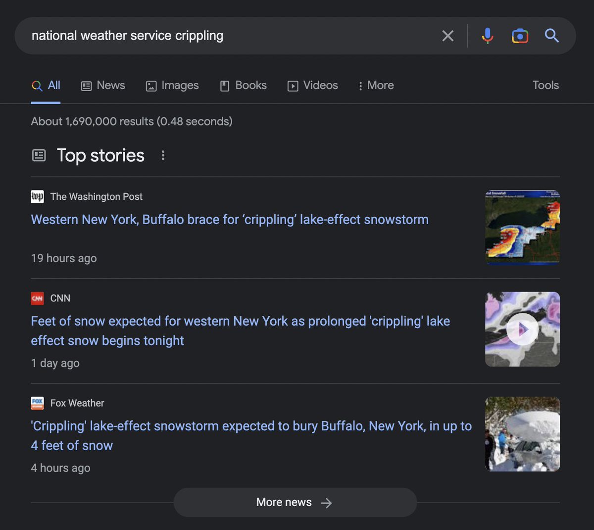Click the More news button
Screen dimensions: 594x530
coord(295,502)
